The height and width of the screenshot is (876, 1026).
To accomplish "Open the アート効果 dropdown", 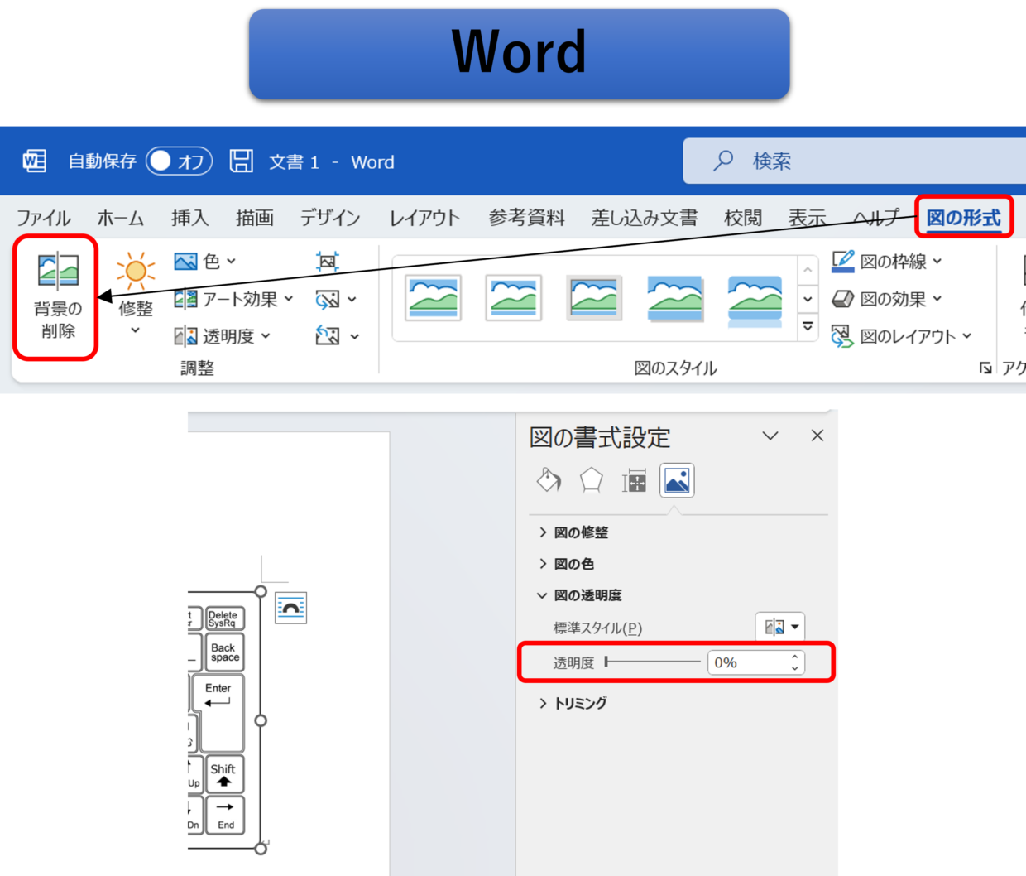I will [233, 299].
